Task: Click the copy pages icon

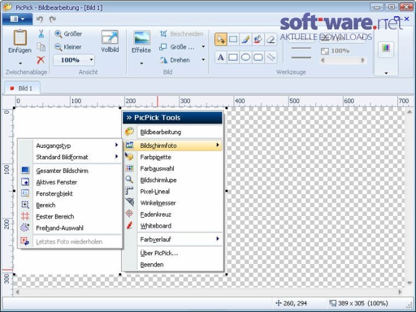Action: 41,47
